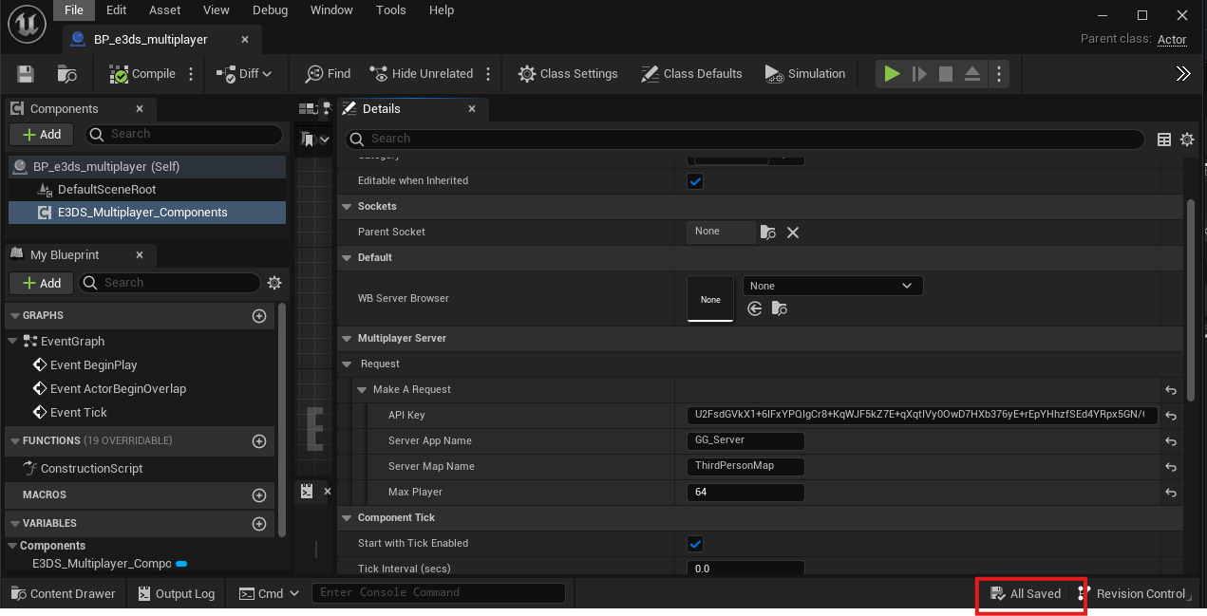Click the Save blueprint floppy disk icon
The image size is (1207, 616).
(x=26, y=74)
